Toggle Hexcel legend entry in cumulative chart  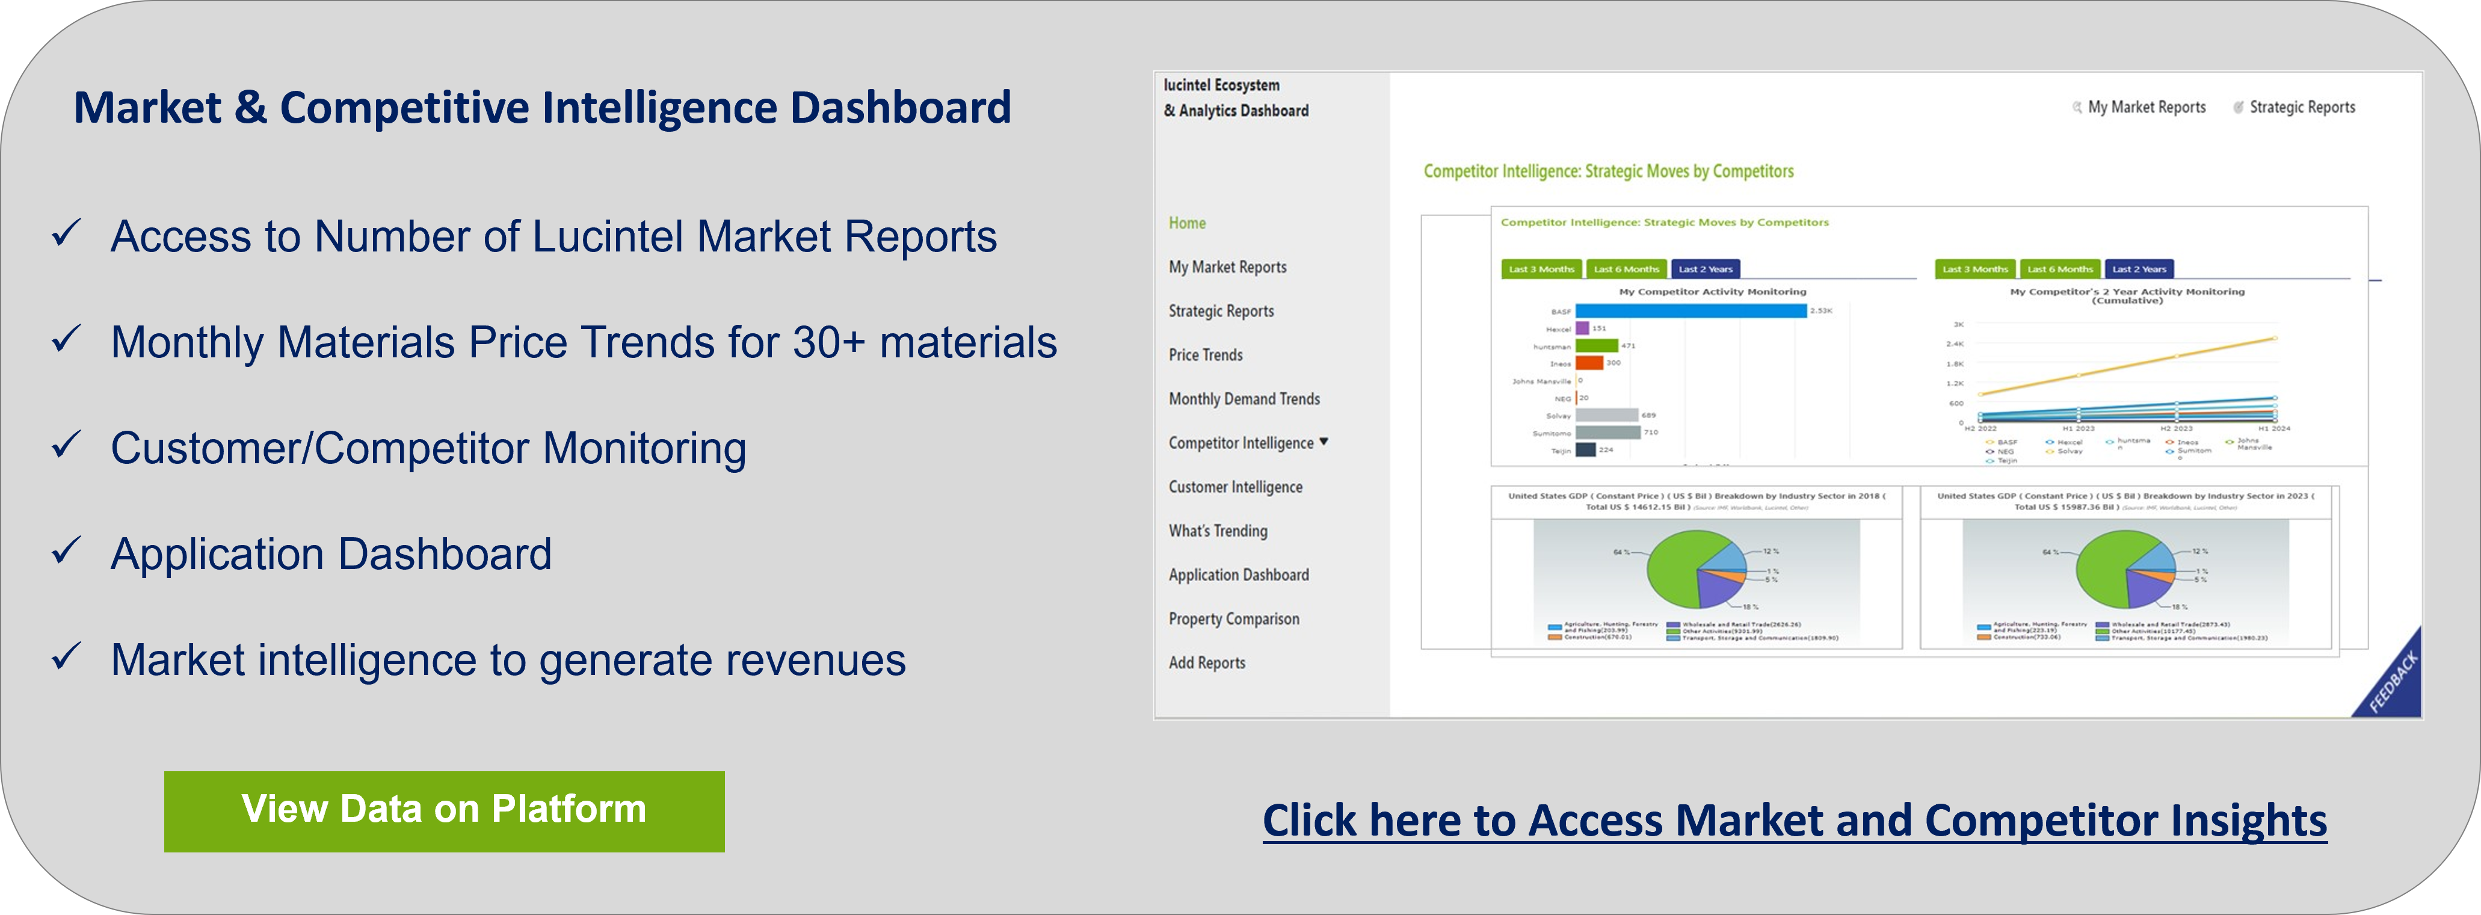click(x=2064, y=442)
